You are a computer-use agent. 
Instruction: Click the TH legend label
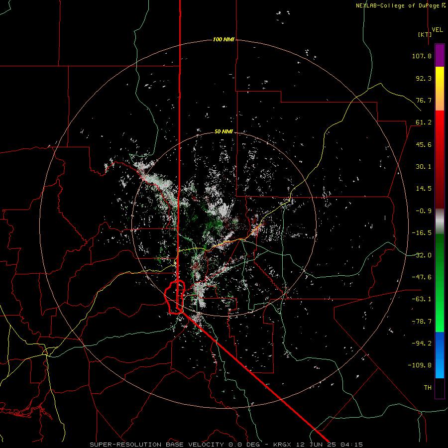tap(428, 388)
